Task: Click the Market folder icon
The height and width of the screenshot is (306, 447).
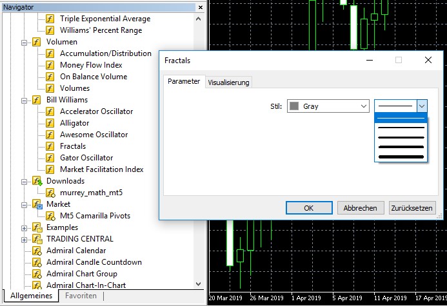Action: click(37, 204)
